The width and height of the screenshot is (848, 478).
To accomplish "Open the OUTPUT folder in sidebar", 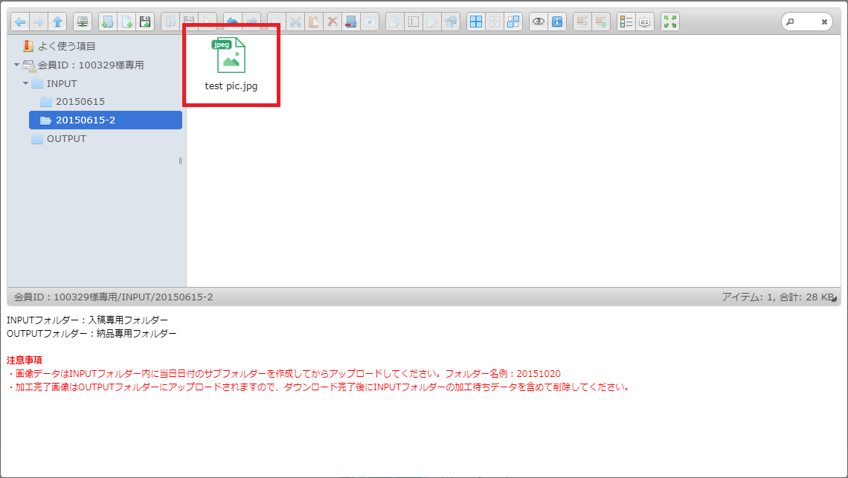I will [66, 139].
